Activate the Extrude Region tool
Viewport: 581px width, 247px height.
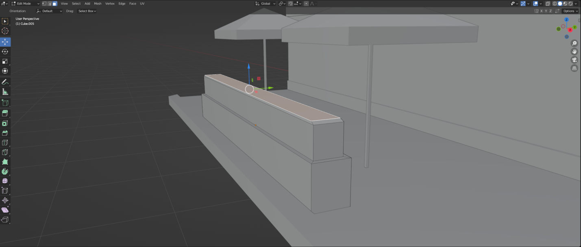tap(5, 113)
